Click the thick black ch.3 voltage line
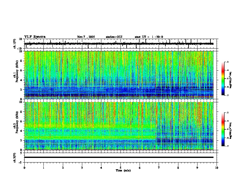 (119, 157)
